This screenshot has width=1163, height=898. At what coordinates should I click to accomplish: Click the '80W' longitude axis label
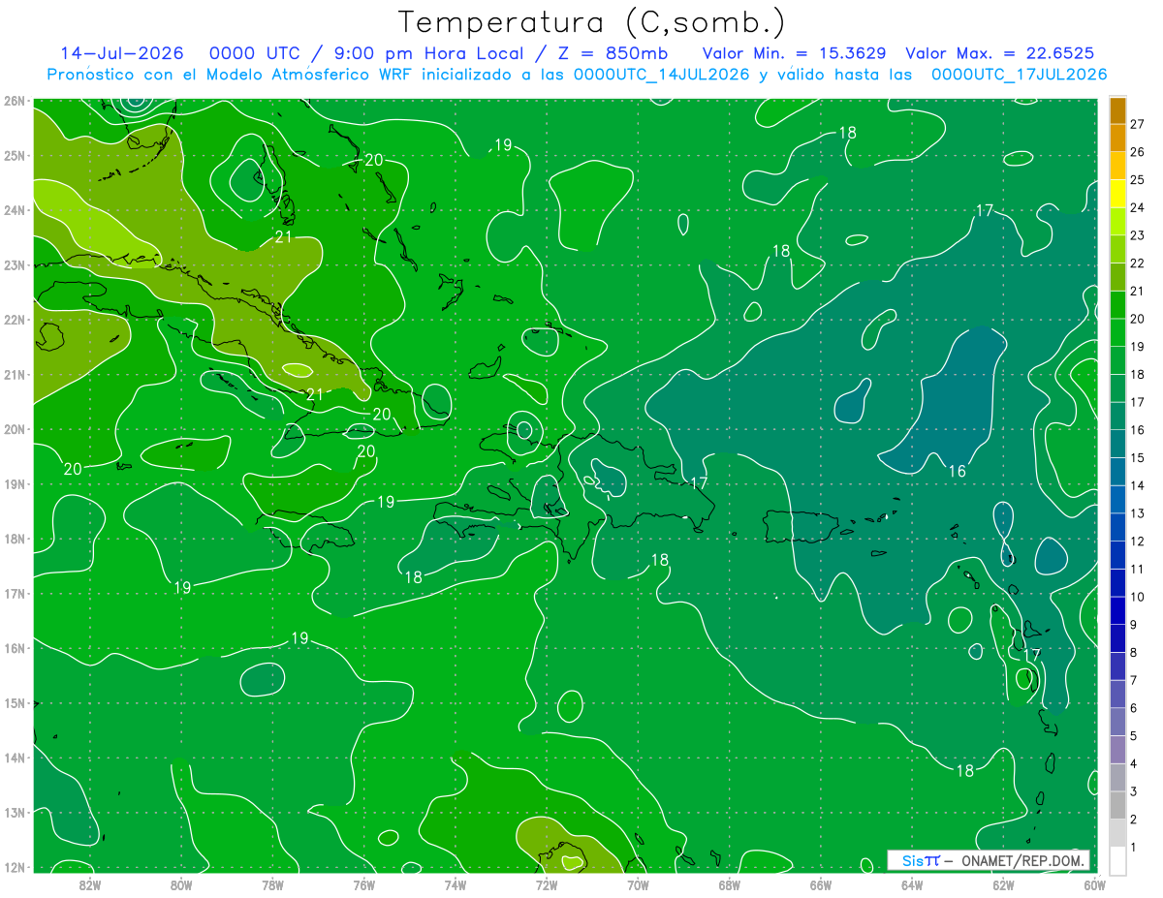click(x=181, y=884)
